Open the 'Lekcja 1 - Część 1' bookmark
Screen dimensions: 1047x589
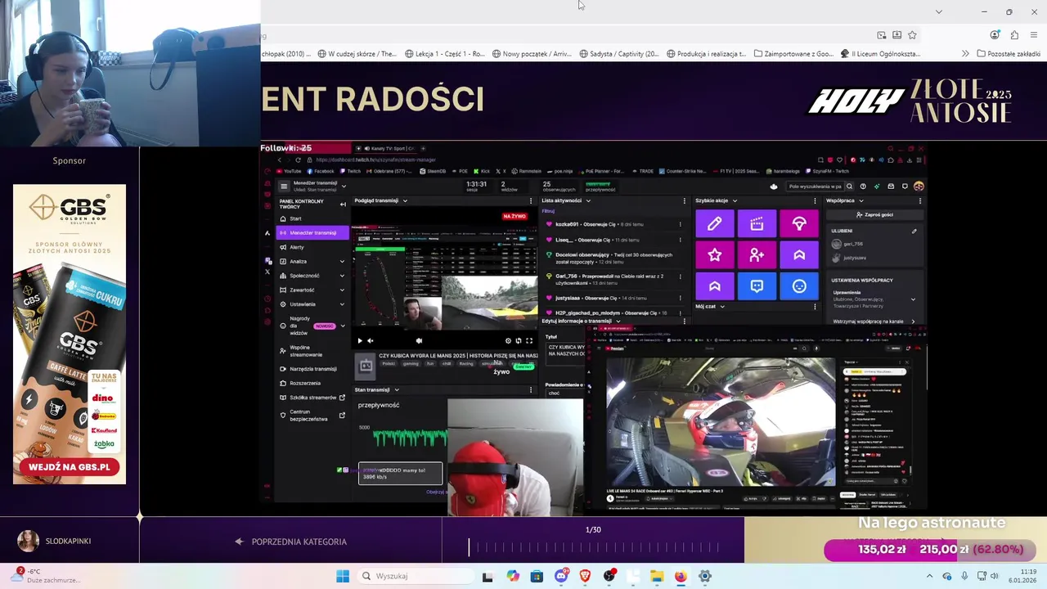point(445,54)
